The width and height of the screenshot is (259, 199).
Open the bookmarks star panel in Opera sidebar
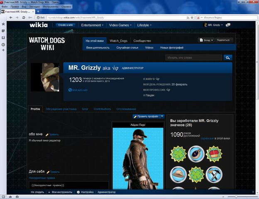3,24
